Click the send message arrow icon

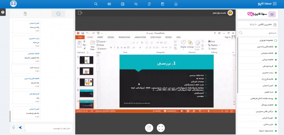(20, 127)
